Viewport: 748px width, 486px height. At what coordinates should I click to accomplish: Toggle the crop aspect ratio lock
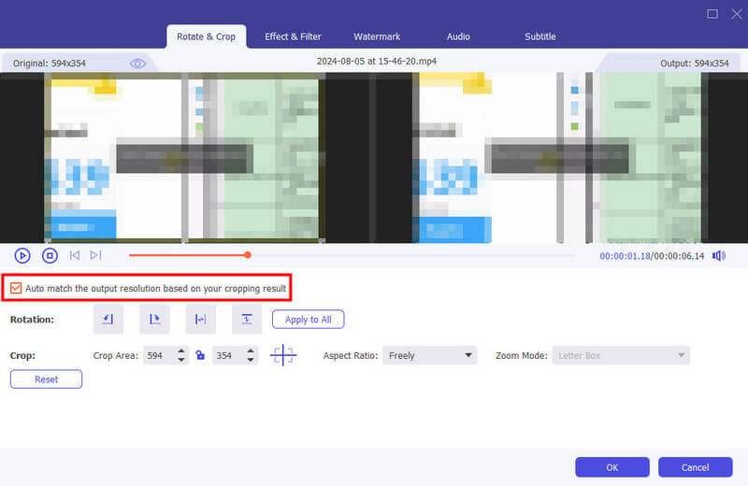(x=199, y=356)
